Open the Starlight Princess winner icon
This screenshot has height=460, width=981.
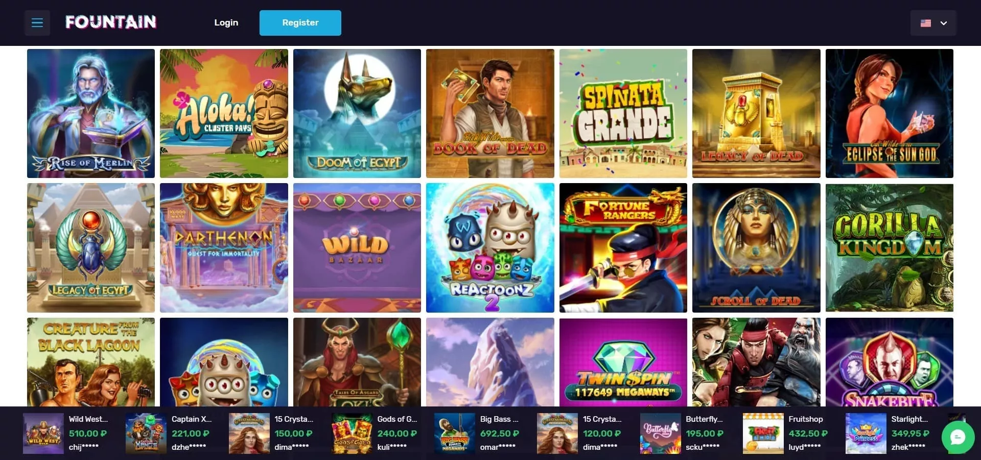click(x=866, y=433)
